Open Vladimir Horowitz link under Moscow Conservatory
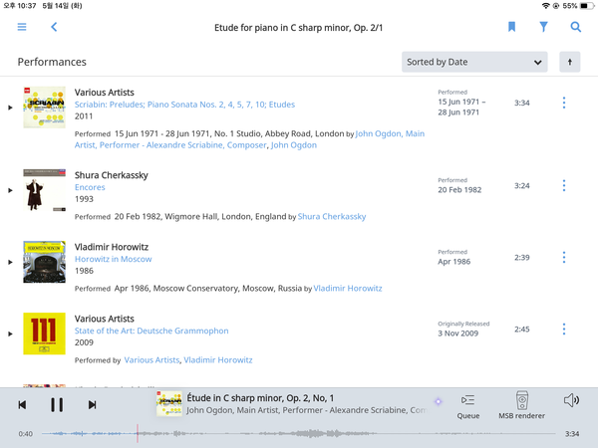598x448 pixels. pos(348,289)
